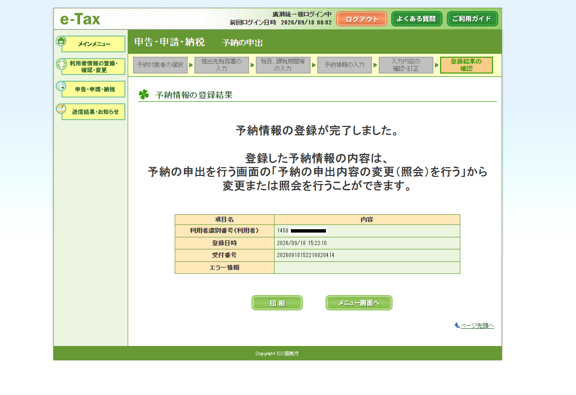The width and height of the screenshot is (576, 395).
Task: Click the document icon beside 申告・申請・納税
Action: 61,86
